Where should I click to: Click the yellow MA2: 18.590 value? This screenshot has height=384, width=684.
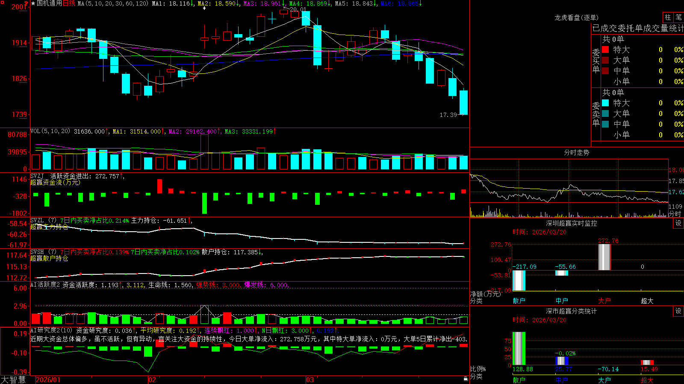coord(218,3)
